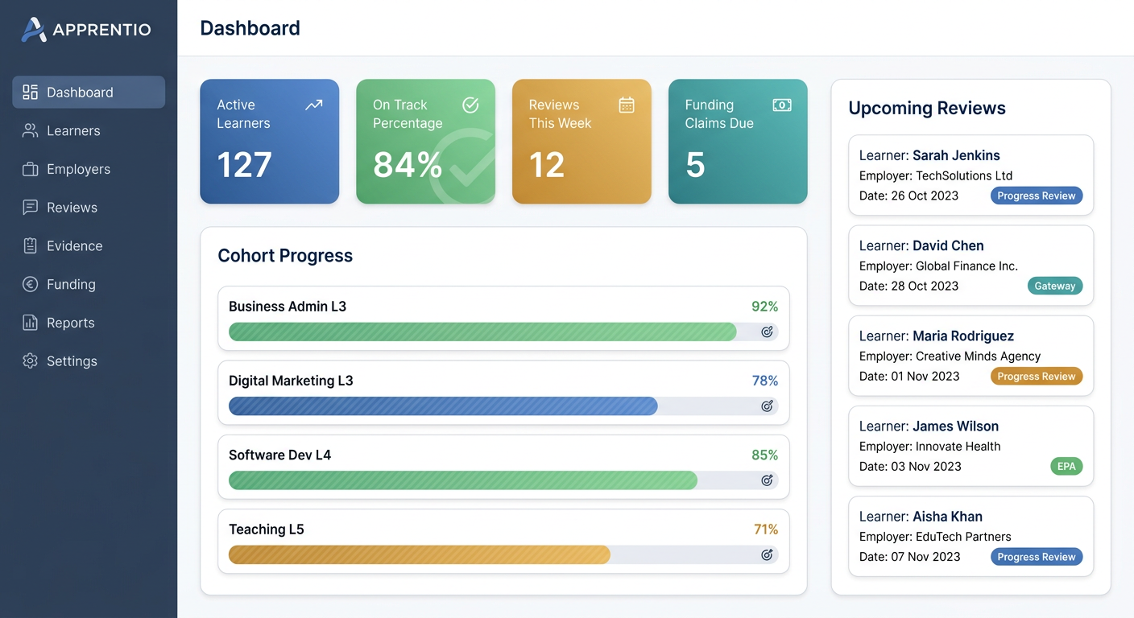Image resolution: width=1134 pixels, height=618 pixels.
Task: Click the Teaching L5 orange progress bar
Action: point(420,554)
